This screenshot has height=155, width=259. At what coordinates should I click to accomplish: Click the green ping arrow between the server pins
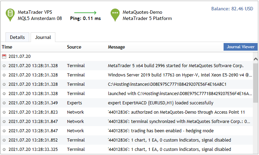click(x=85, y=12)
